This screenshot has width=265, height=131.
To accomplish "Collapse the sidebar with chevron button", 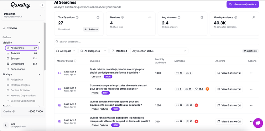I will coord(42,5).
